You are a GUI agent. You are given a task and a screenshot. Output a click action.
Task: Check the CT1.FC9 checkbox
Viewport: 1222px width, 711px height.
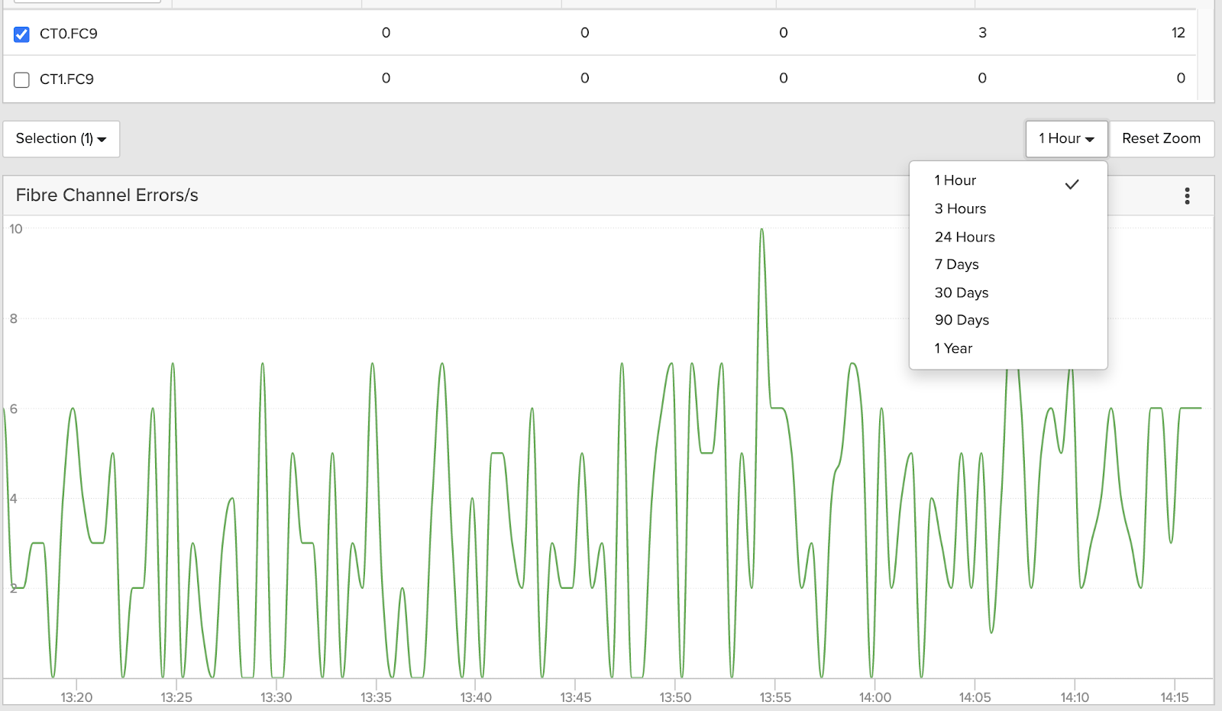click(x=22, y=80)
